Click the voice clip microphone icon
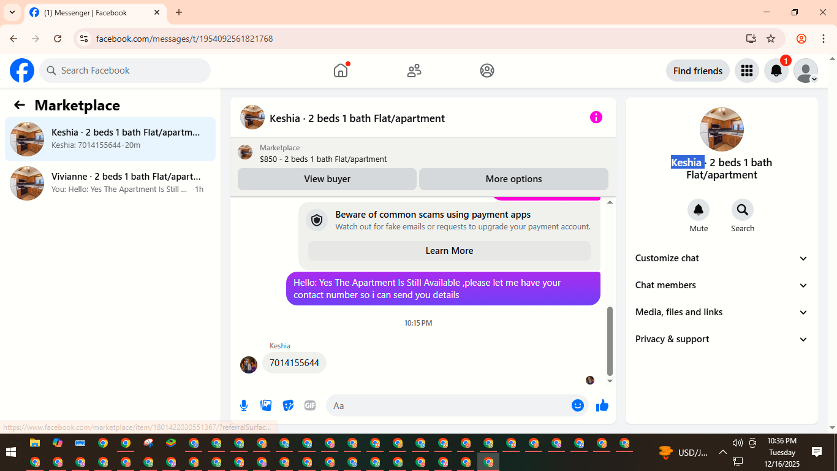The width and height of the screenshot is (837, 471). click(x=244, y=405)
